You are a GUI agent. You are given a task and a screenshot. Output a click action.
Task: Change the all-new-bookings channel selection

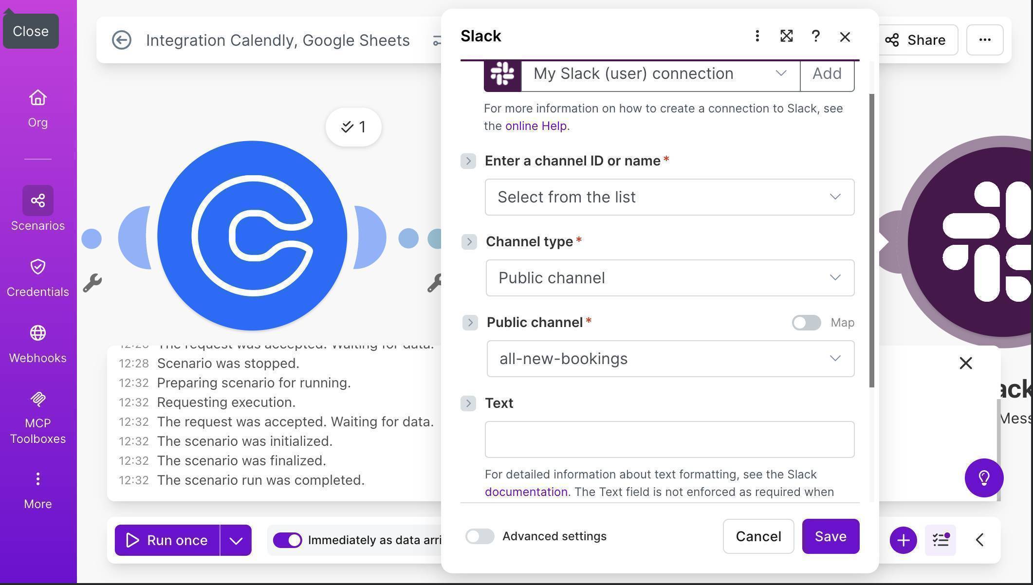(x=669, y=358)
